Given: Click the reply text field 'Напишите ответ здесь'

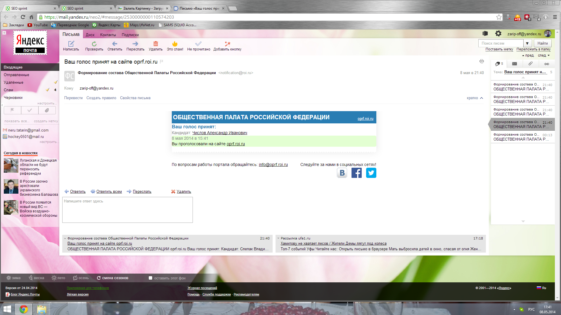Looking at the screenshot, I should [127, 210].
